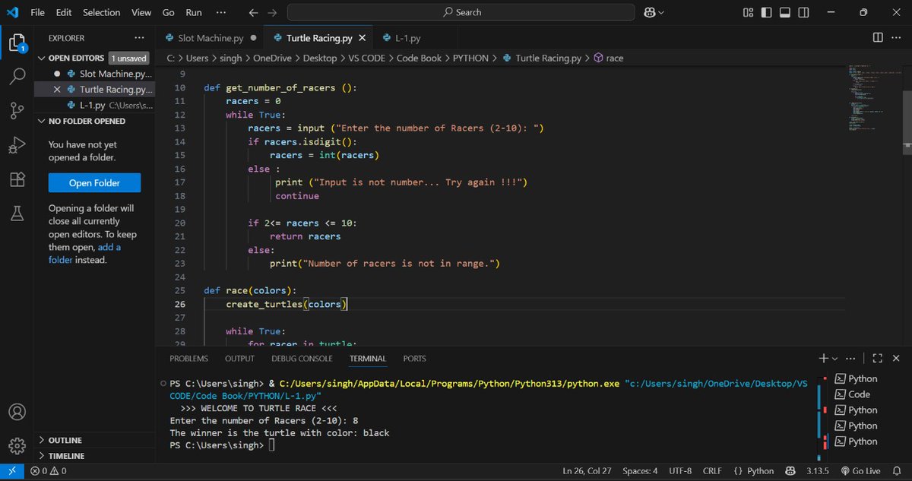The height and width of the screenshot is (481, 912).
Task: Show errors and warnings count in status bar
Action: (48, 471)
